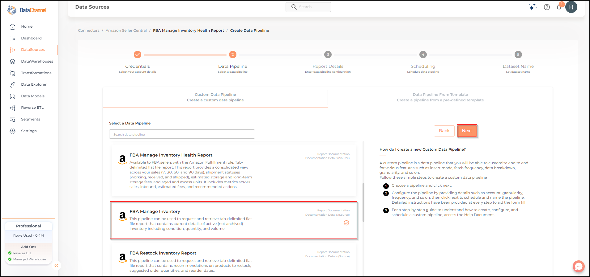The width and height of the screenshot is (590, 277).
Task: Click the Settings gear icon
Action: pos(12,131)
